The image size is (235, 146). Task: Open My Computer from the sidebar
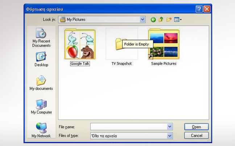click(41, 107)
